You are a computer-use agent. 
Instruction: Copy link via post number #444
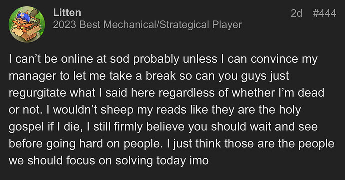pos(324,13)
